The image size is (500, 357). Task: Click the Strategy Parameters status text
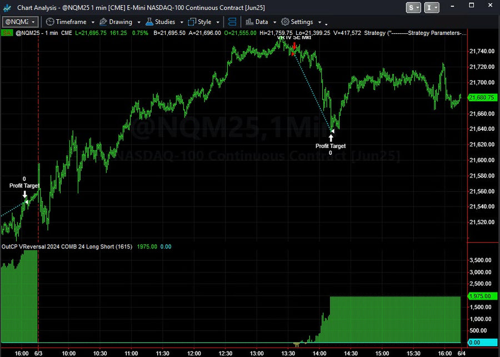[x=415, y=33]
